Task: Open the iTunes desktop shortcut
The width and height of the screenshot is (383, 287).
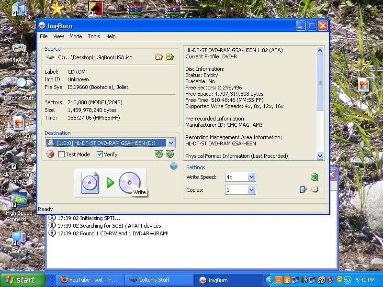Action: (19, 13)
